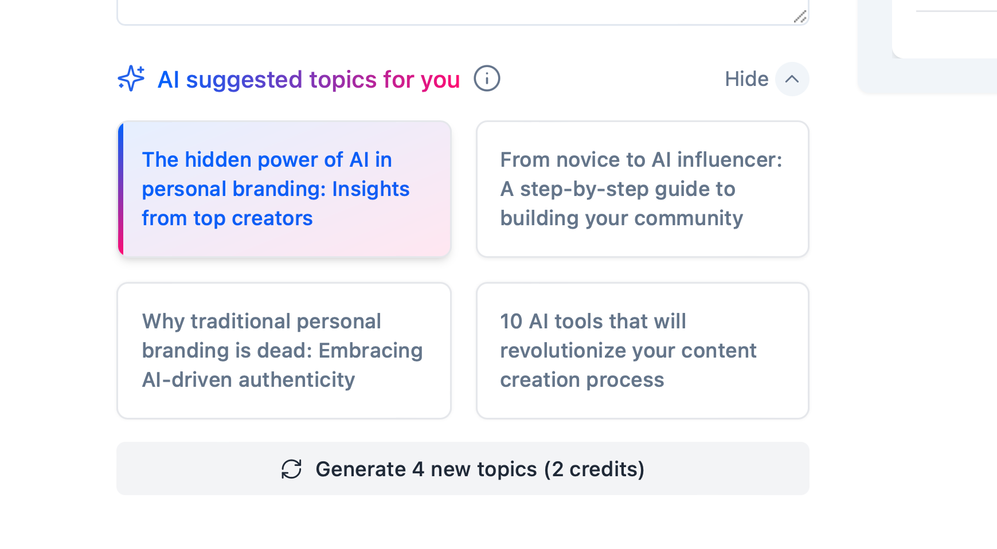This screenshot has width=997, height=549.
Task: Collapse suggested topics with the chevron arrow
Action: click(792, 79)
